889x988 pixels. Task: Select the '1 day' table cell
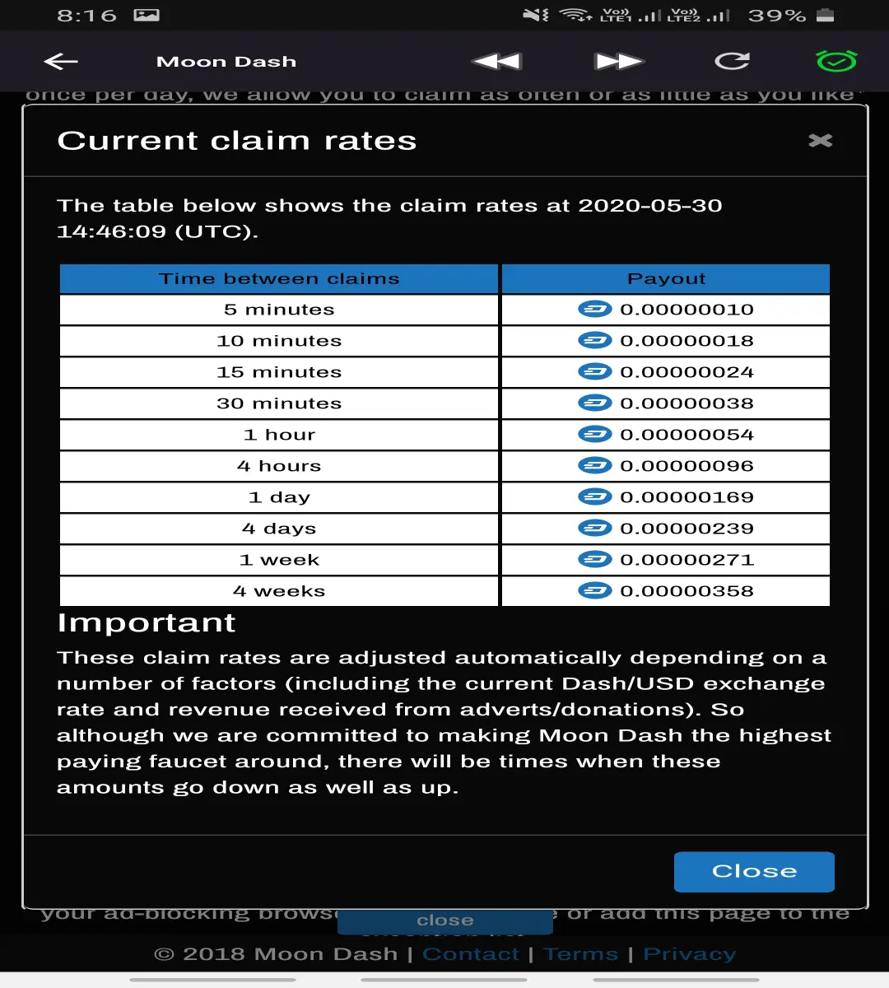tap(279, 497)
